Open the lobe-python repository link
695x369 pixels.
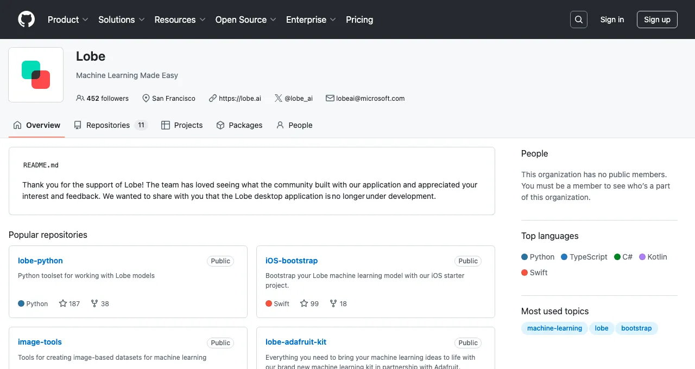pyautogui.click(x=40, y=261)
